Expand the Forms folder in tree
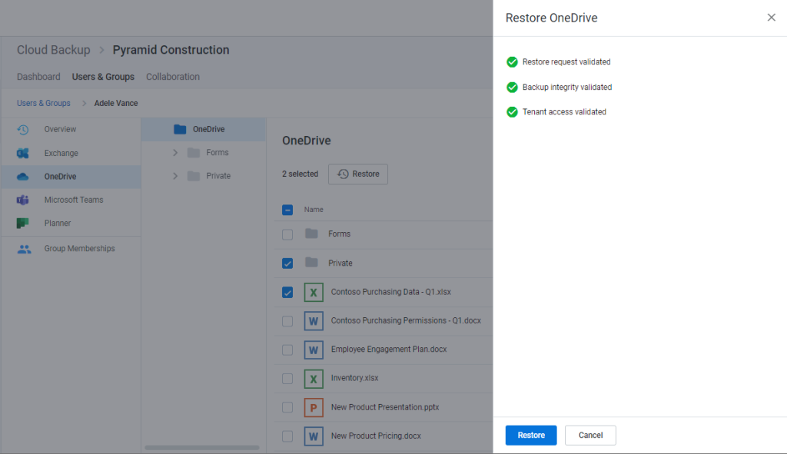This screenshot has width=787, height=454. pyautogui.click(x=175, y=153)
